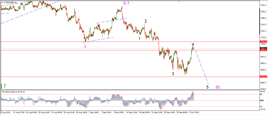Click the '3 Oct 23:00' time axis label
The width and height of the screenshot is (268, 115).
click(x=194, y=113)
